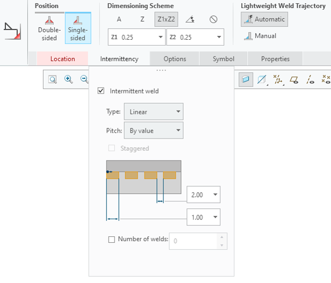Image resolution: width=331 pixels, height=283 pixels.
Task: Open the Intermittency tab
Action: pyautogui.click(x=119, y=59)
